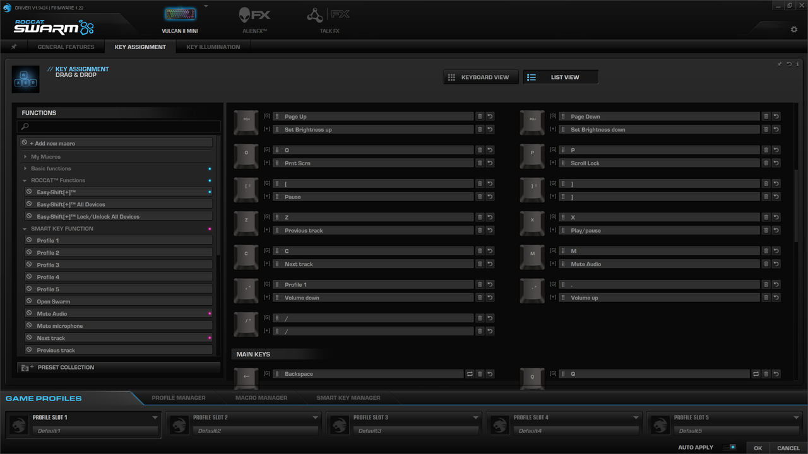Expand the Basic functions category

(x=25, y=169)
